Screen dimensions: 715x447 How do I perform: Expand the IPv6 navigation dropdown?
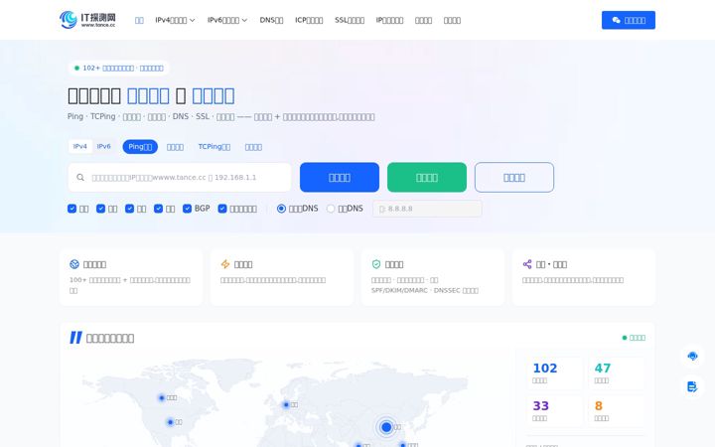227,20
